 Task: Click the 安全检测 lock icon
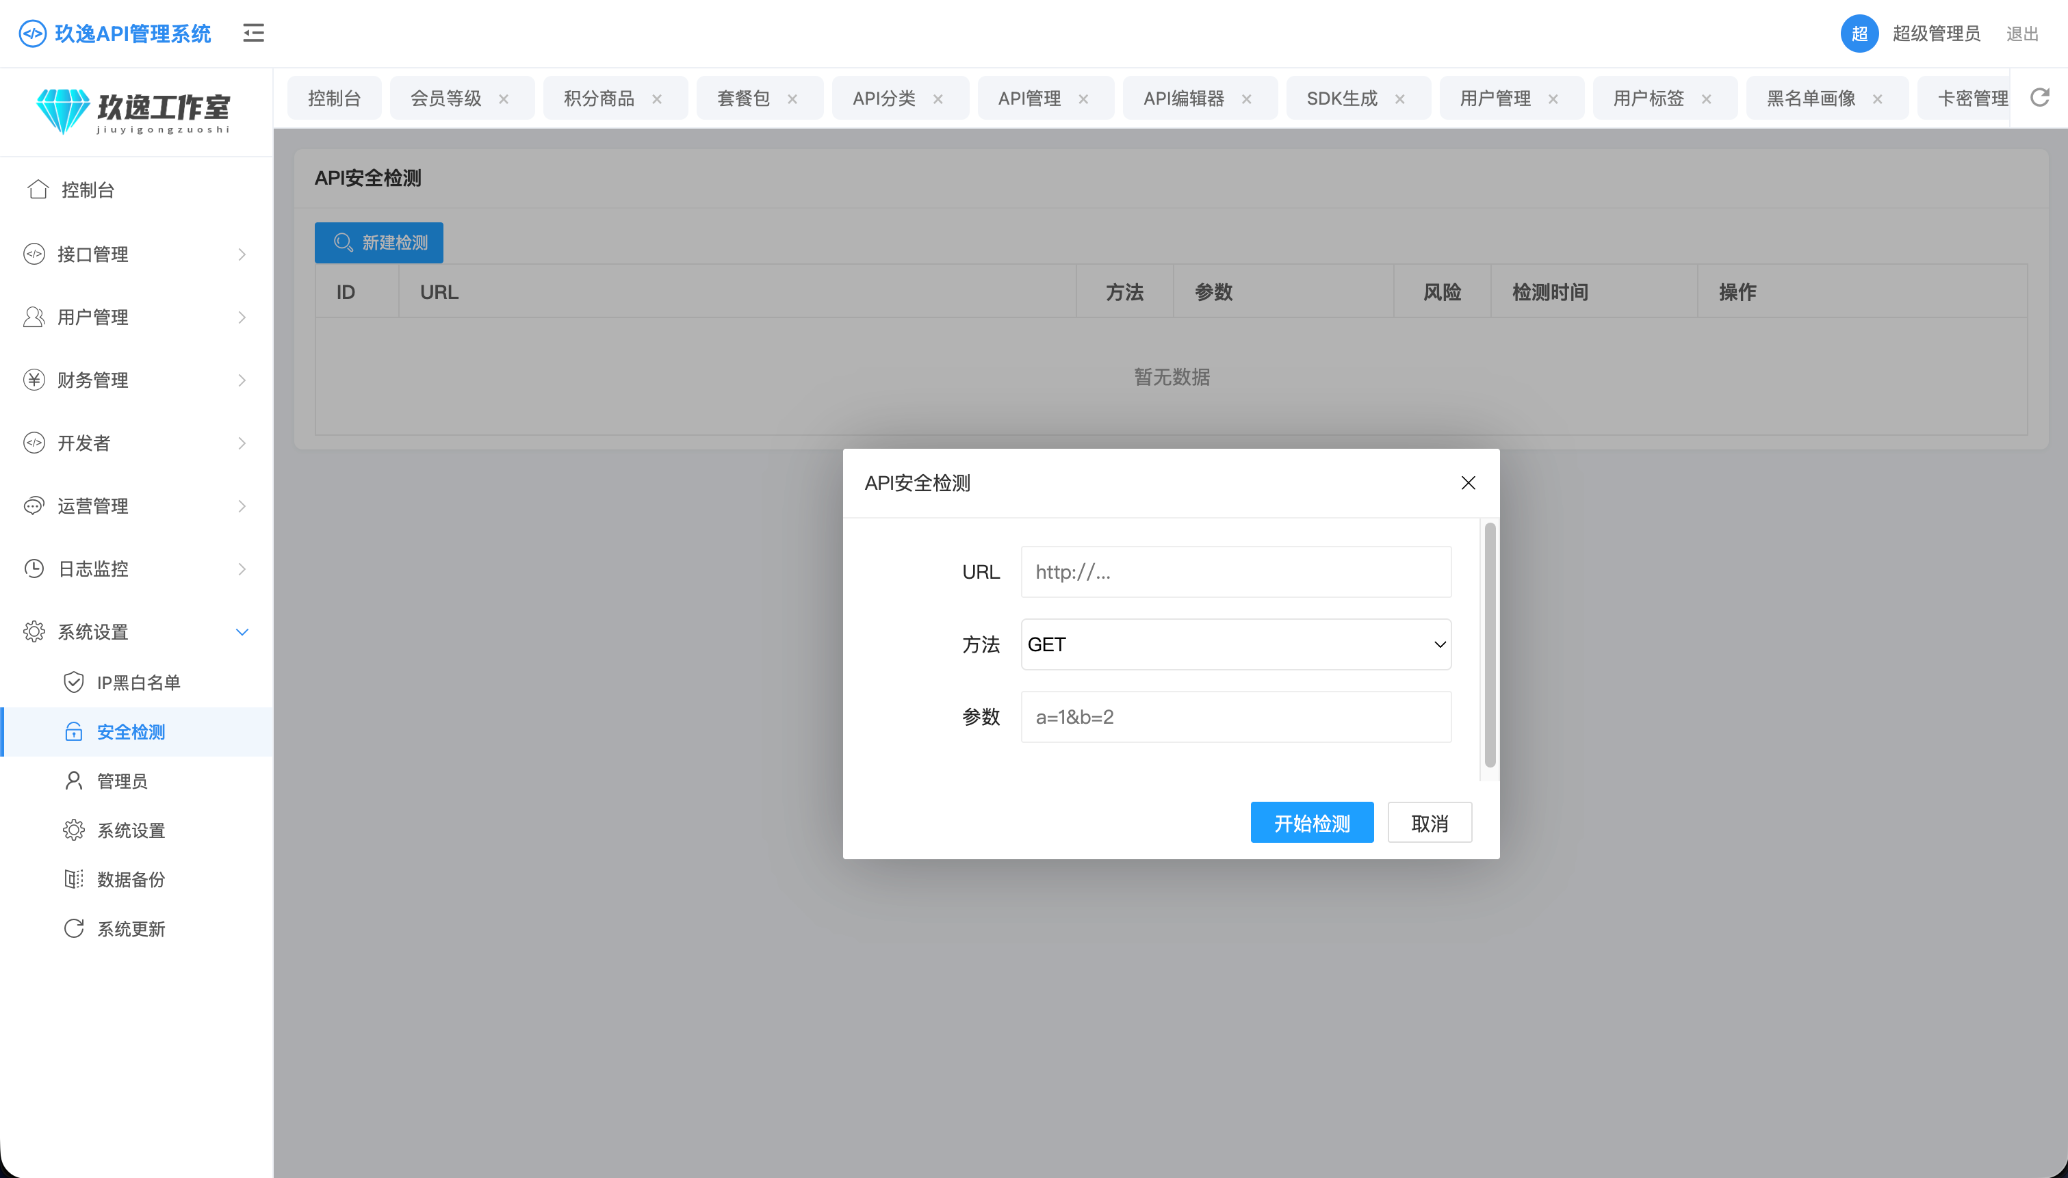coord(74,732)
